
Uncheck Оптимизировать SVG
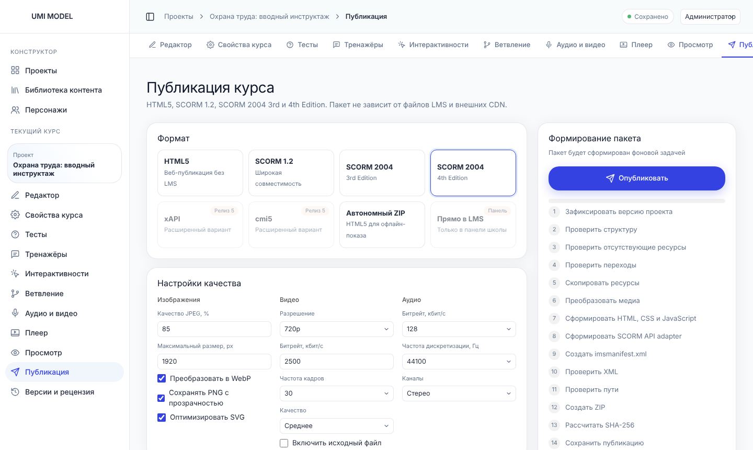(x=162, y=418)
